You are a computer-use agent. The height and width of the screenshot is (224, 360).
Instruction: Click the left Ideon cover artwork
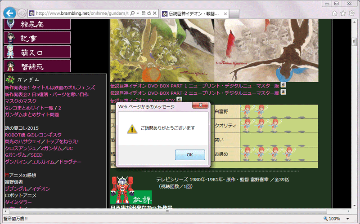pyautogui.click(x=162, y=50)
